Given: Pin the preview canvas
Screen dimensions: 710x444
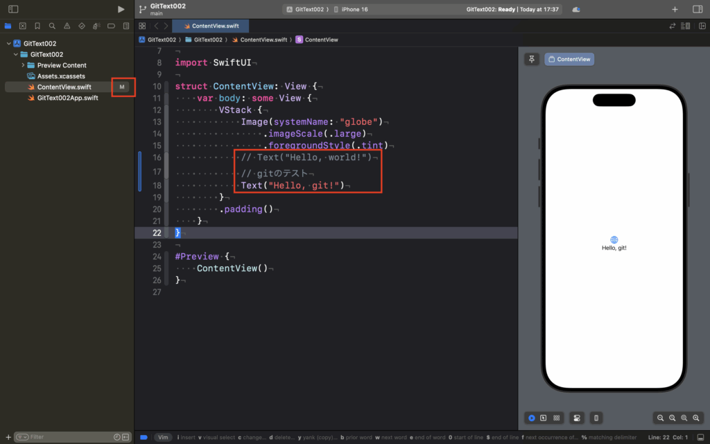Looking at the screenshot, I should pos(532,59).
